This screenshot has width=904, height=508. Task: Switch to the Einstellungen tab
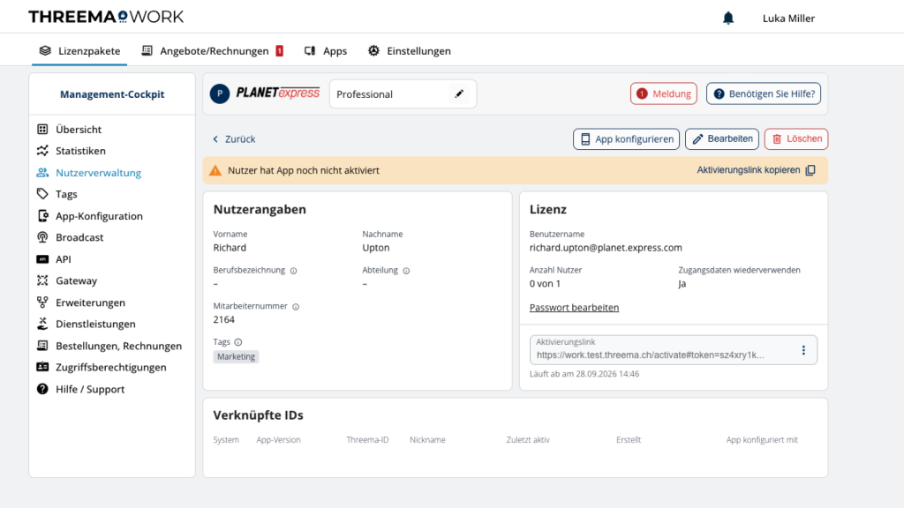tap(410, 50)
